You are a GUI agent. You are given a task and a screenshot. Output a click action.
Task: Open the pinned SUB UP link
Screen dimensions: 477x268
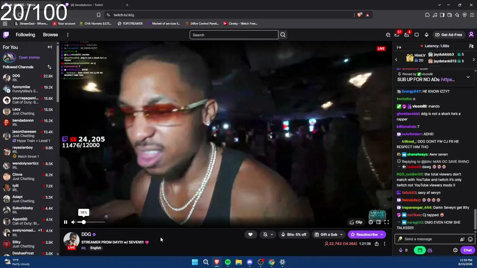[x=448, y=80]
